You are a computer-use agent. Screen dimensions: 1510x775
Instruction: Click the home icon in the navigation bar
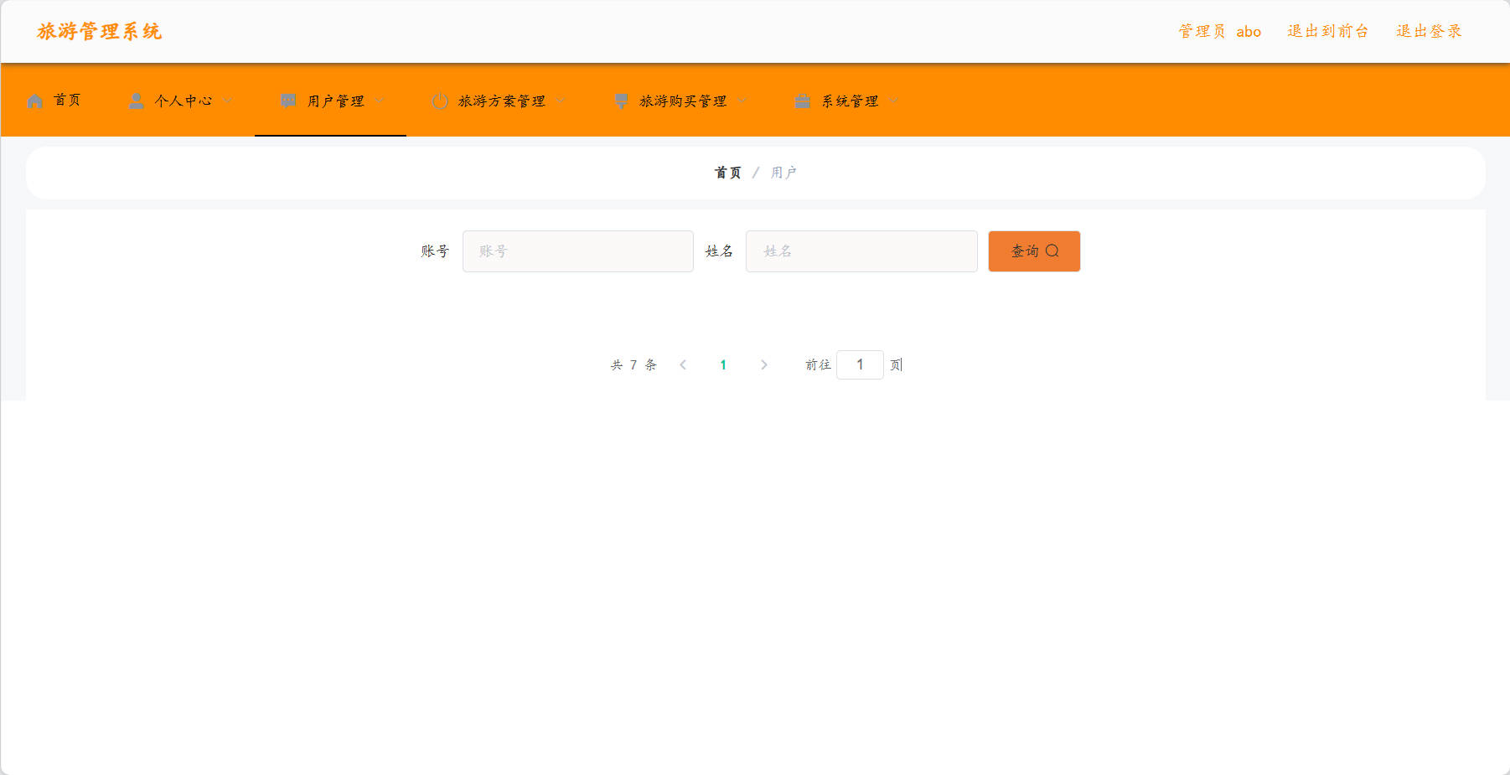(35, 101)
